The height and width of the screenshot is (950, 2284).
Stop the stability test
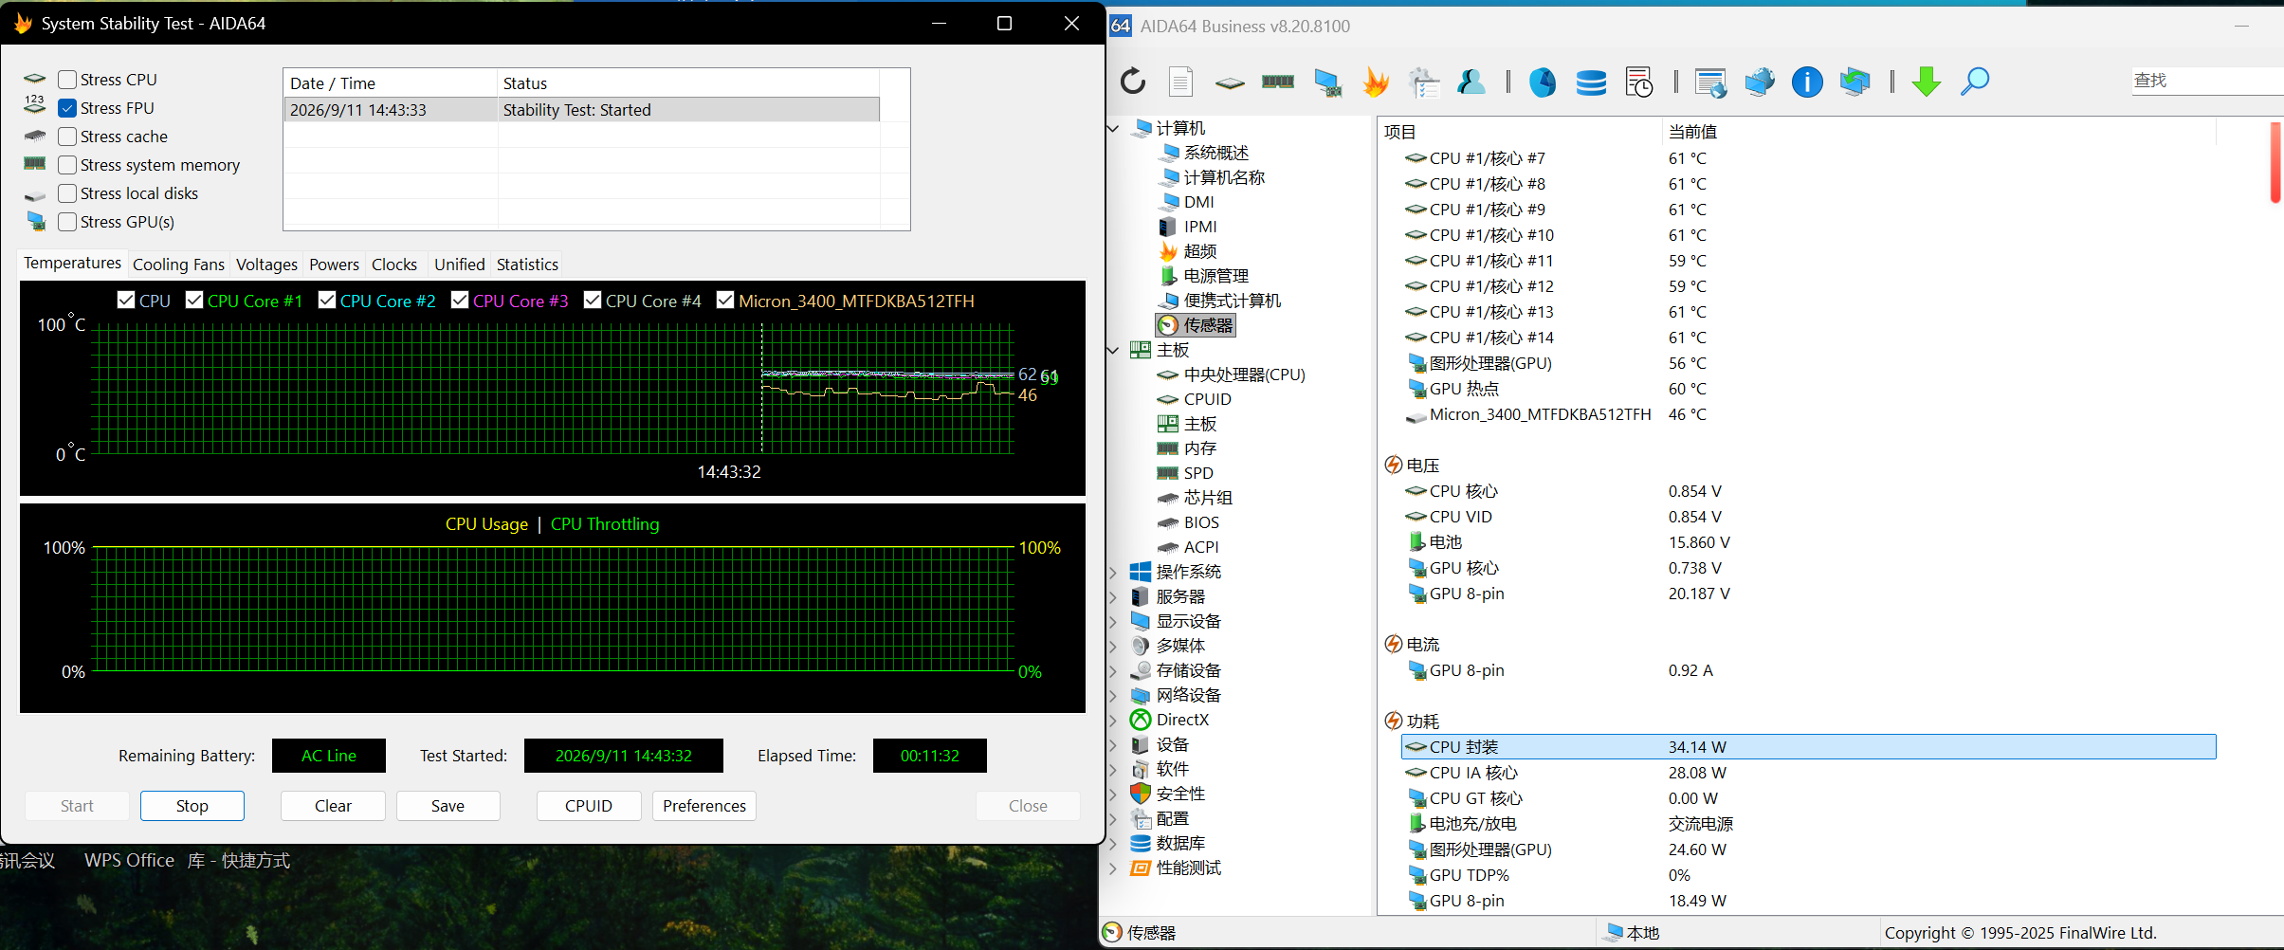click(x=192, y=806)
